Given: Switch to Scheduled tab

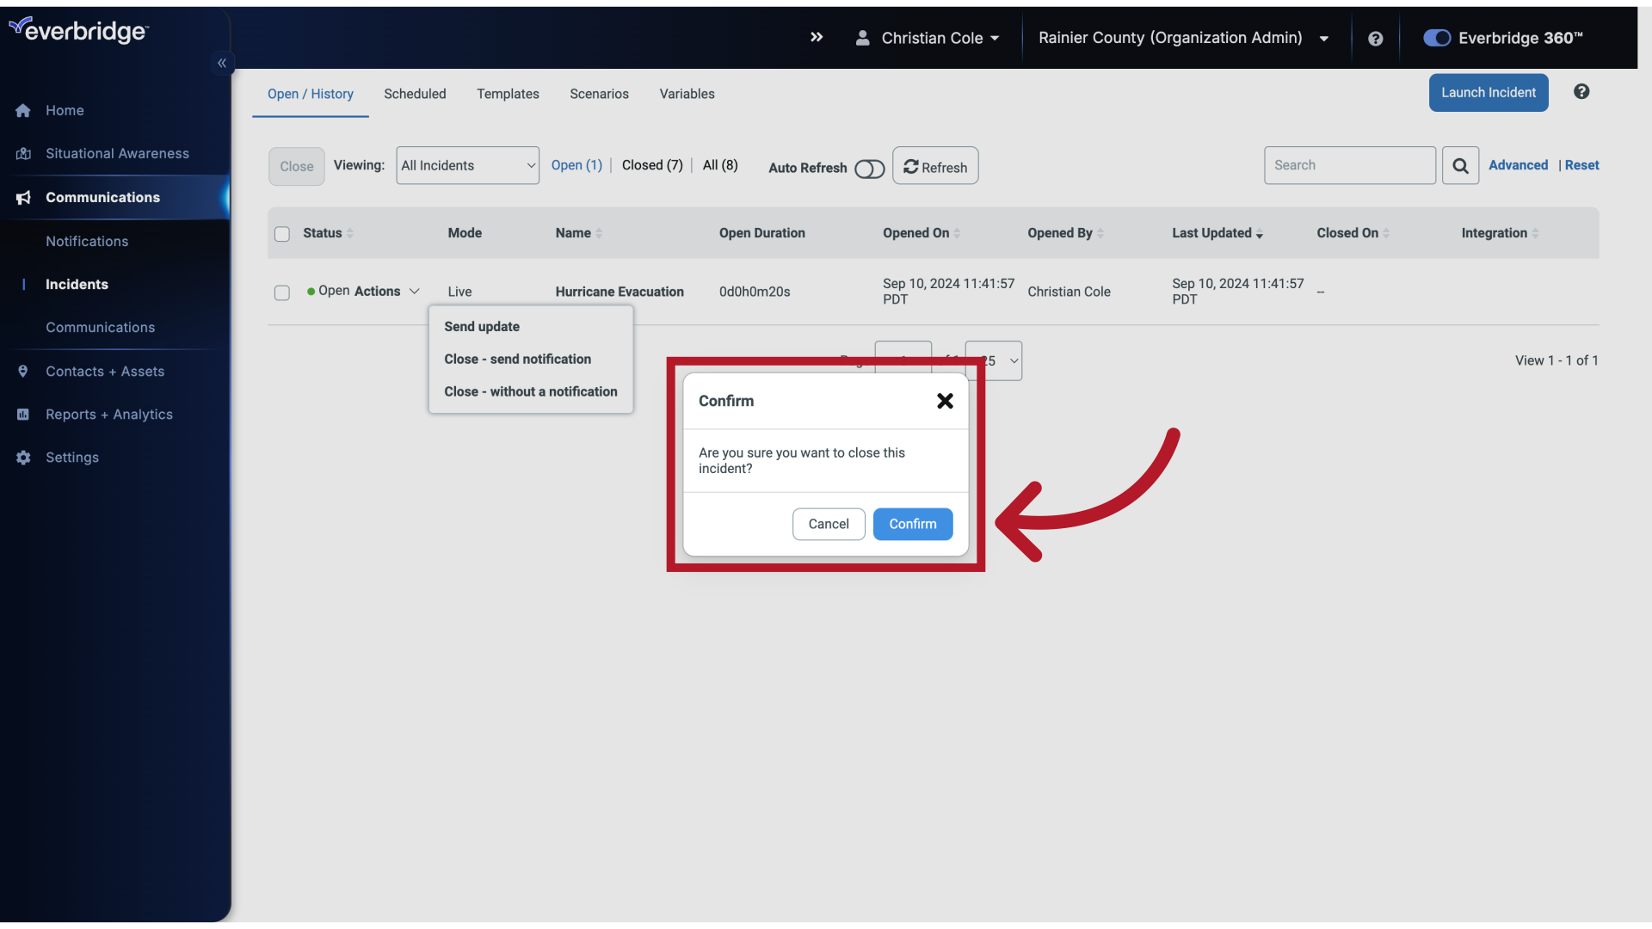Looking at the screenshot, I should tap(415, 94).
